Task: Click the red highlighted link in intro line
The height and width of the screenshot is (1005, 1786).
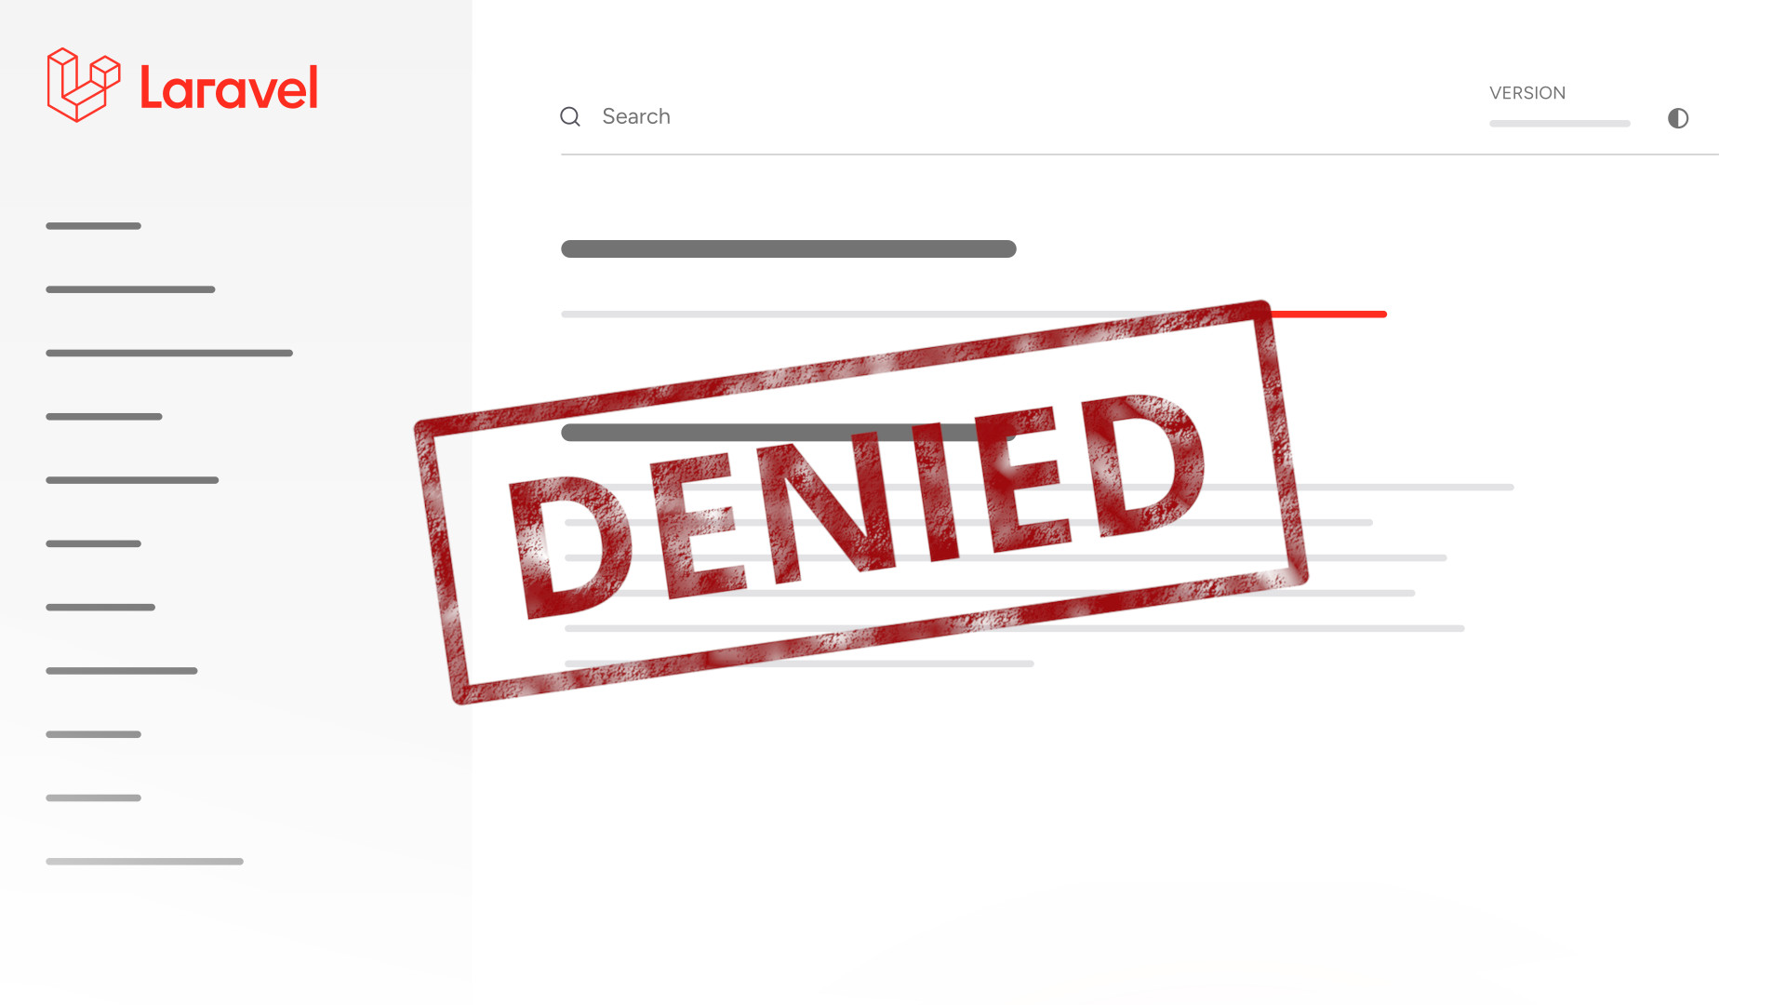Action: 1328,315
